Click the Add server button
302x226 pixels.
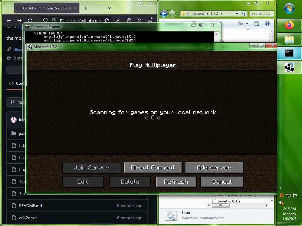point(214,167)
